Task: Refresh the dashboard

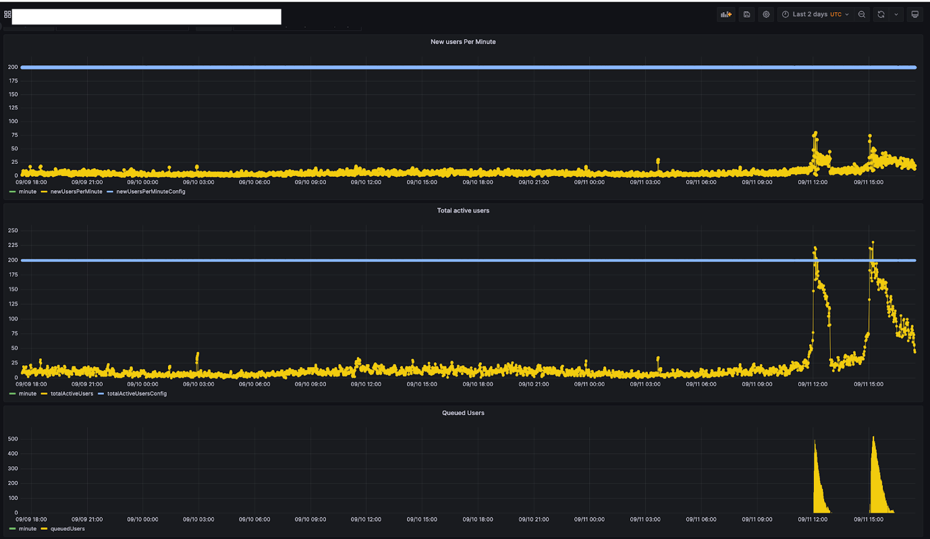Action: pyautogui.click(x=881, y=15)
